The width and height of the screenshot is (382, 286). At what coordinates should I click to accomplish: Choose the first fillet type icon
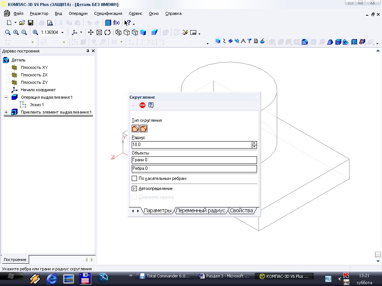pyautogui.click(x=135, y=128)
